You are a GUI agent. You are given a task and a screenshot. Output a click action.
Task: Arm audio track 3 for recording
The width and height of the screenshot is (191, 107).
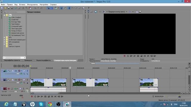(9, 89)
